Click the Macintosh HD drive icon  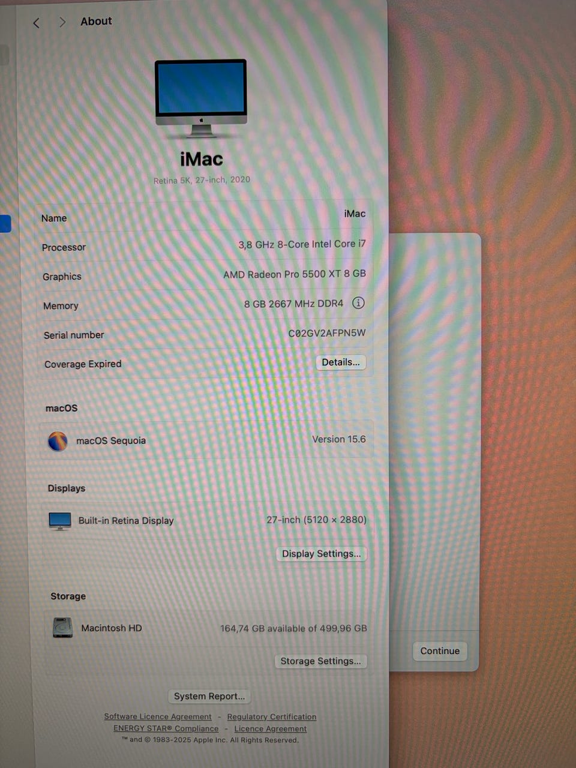click(x=62, y=628)
